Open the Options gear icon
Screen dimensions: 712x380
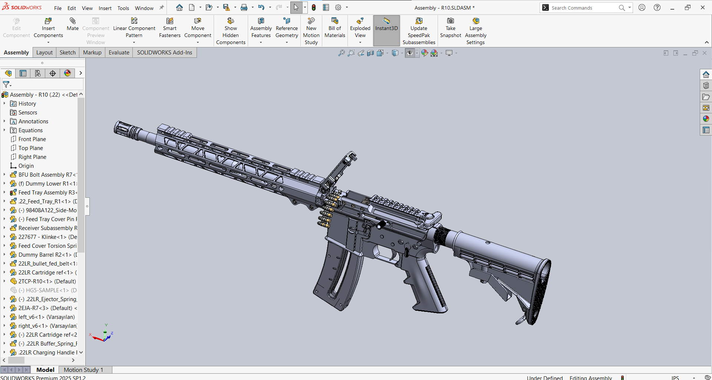click(x=338, y=7)
